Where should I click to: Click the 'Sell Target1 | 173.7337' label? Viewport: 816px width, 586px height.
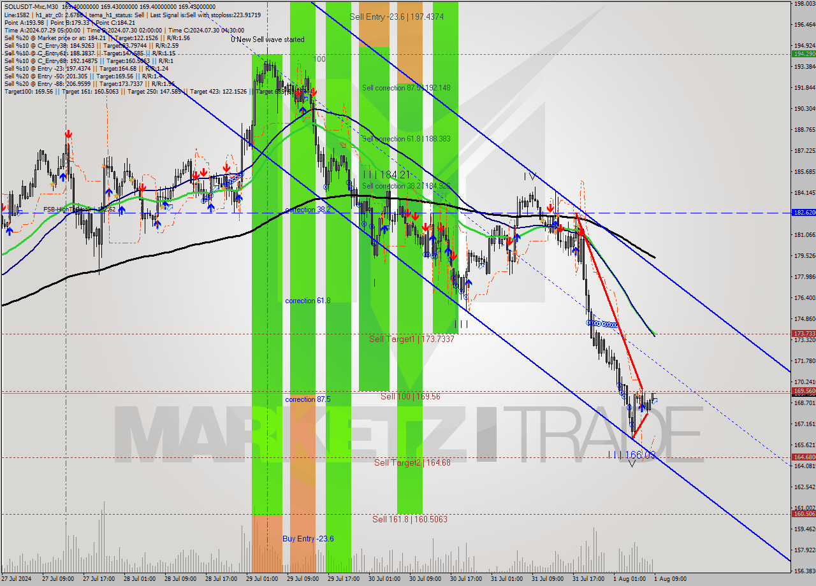tap(412, 339)
